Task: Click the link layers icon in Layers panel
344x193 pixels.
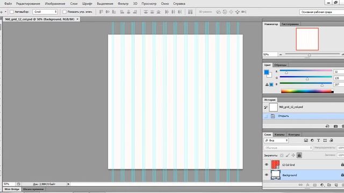Action: coord(300,185)
